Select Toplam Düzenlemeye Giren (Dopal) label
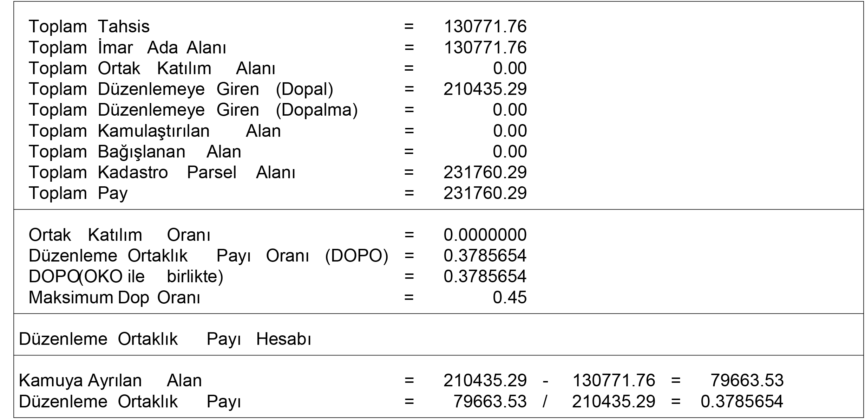The height and width of the screenshot is (419, 865). pyautogui.click(x=181, y=89)
